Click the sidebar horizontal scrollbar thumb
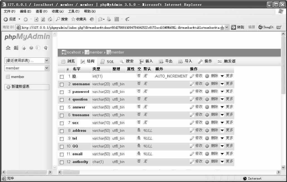Screen dimensions: 287x182 [26, 172]
